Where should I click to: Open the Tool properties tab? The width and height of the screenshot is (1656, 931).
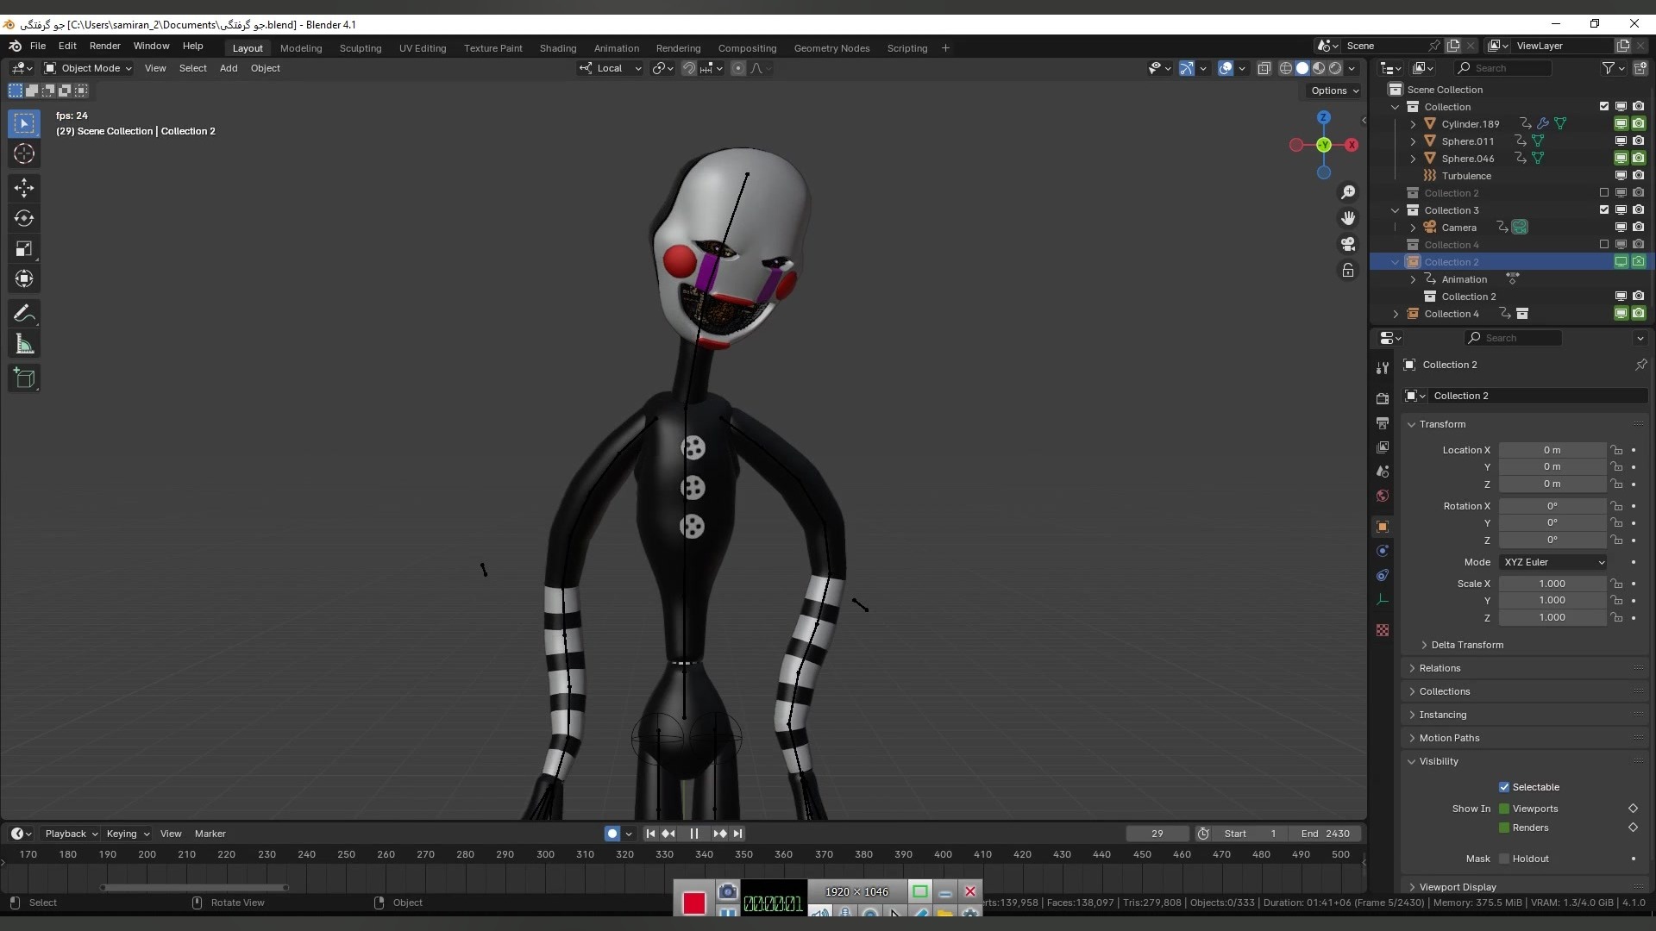[1383, 368]
